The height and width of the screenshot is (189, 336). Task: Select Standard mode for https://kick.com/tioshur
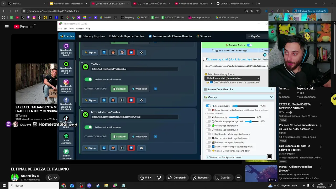pos(119,136)
